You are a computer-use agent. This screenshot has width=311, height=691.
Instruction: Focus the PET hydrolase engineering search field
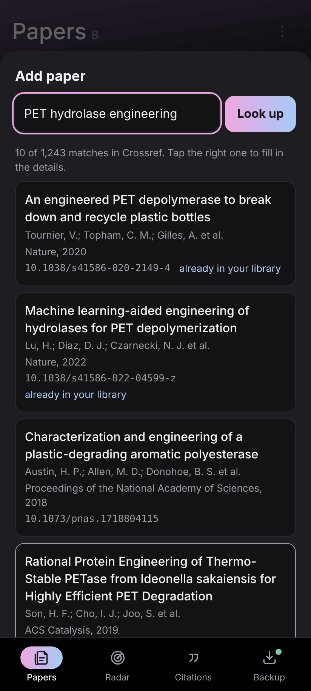pos(117,113)
